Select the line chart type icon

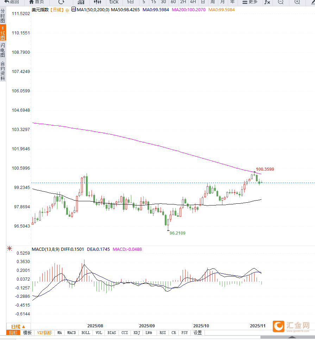pos(81,2)
